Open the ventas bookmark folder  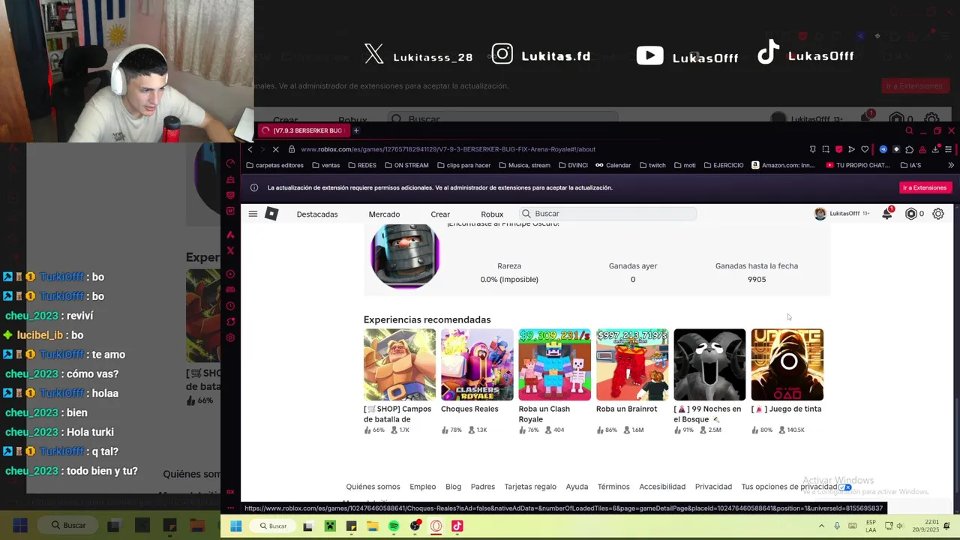[325, 166]
